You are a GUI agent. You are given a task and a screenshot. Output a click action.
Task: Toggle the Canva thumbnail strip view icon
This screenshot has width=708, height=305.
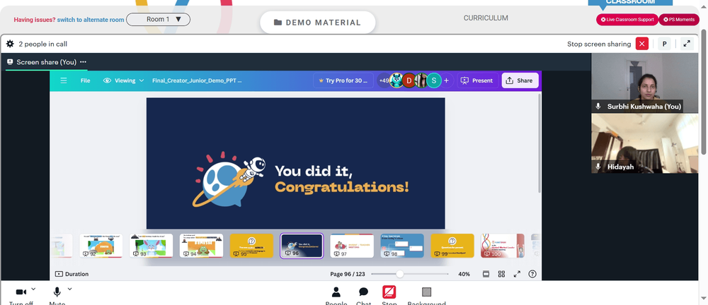click(x=486, y=274)
